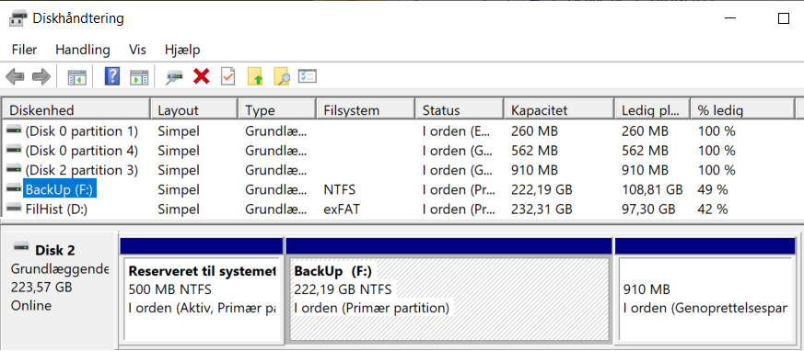Click drive icon of Disk 0 partition 1
804x351 pixels.
15,131
